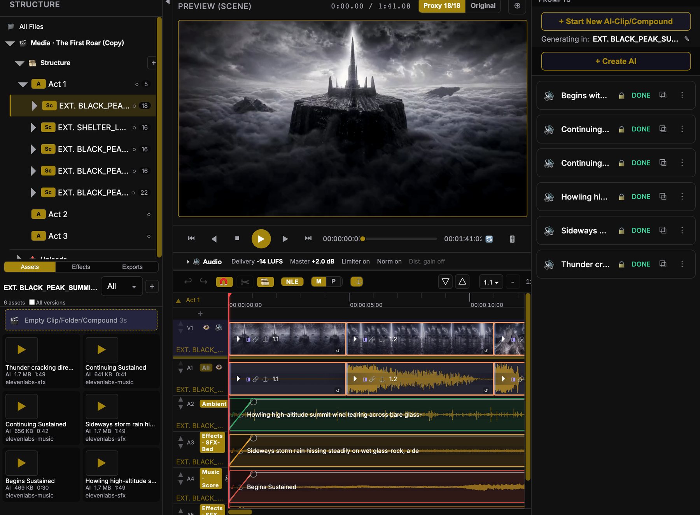The image size is (700, 515).
Task: Click the upward triangle marker button
Action: click(462, 281)
